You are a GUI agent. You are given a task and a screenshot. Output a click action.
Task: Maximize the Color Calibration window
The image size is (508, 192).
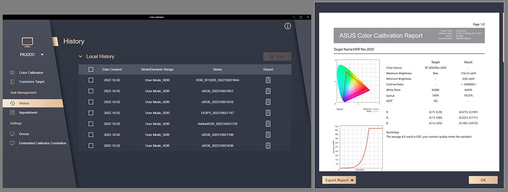click(x=301, y=17)
